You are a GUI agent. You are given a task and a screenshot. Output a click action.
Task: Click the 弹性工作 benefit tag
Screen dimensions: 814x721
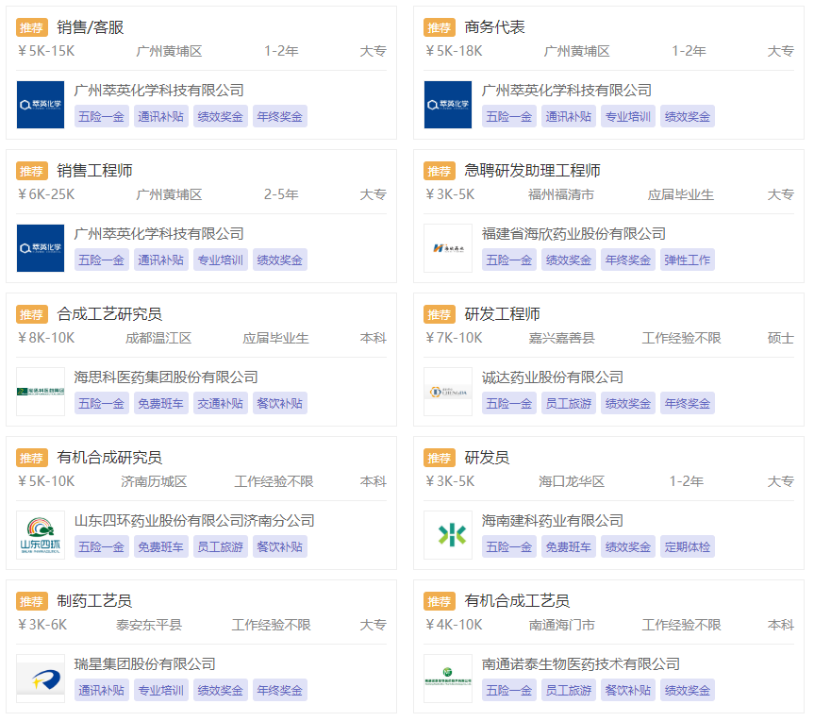(x=687, y=260)
